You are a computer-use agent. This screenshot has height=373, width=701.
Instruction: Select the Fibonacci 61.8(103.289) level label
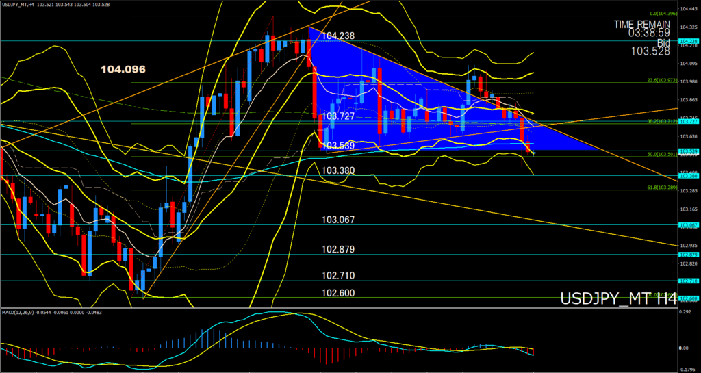(662, 188)
